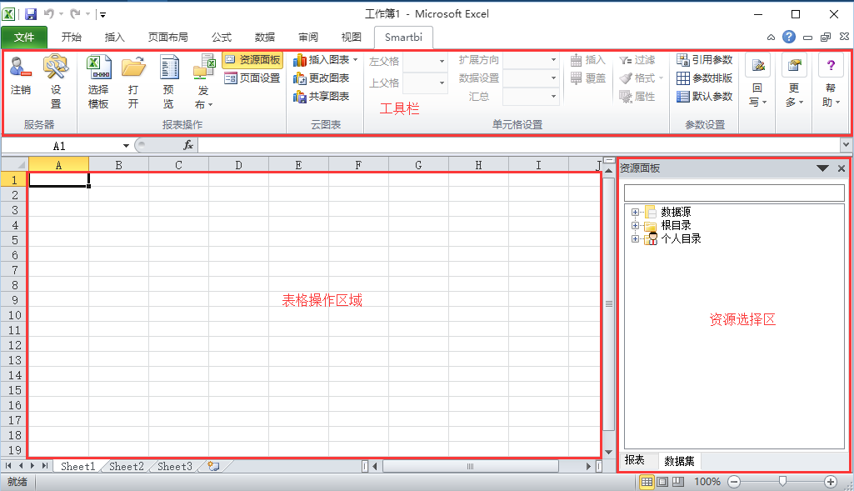The image size is (854, 491).
Task: Zoom out with the minus button
Action: coord(734,482)
